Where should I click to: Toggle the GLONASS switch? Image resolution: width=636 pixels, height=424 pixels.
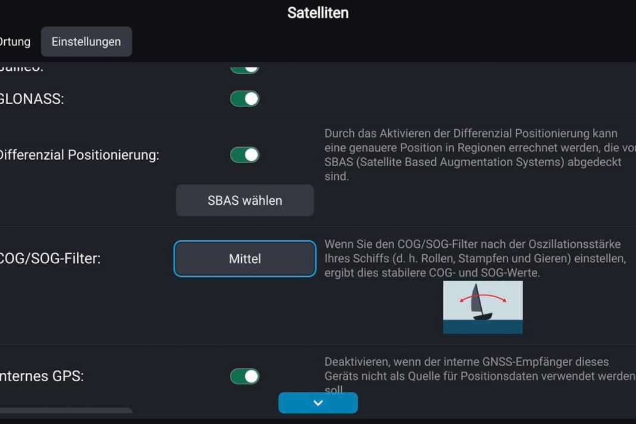(245, 98)
